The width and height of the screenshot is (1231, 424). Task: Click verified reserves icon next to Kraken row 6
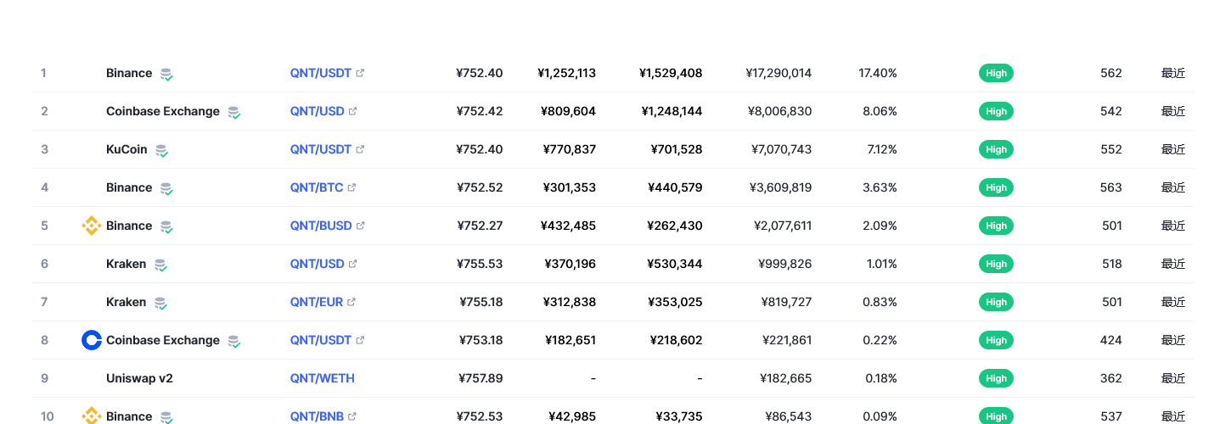[160, 265]
